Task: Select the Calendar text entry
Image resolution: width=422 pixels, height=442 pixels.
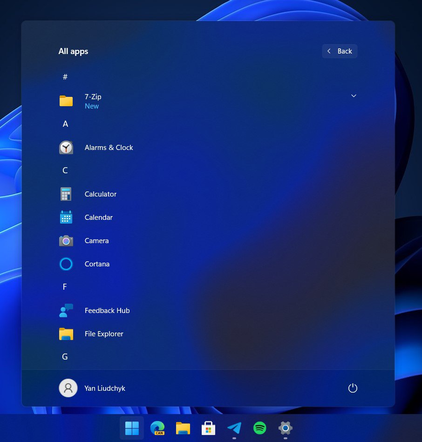Action: 99,218
